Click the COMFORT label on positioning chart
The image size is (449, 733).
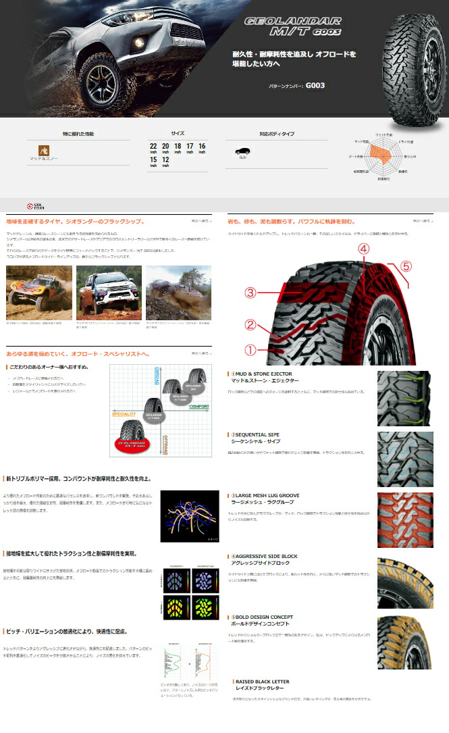(199, 407)
